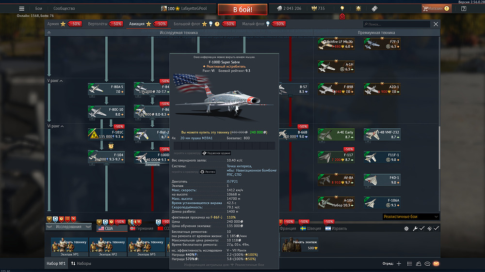The height and width of the screenshot is (272, 485).
Task: Click the light bulb icon in top bar
Action: (342, 9)
